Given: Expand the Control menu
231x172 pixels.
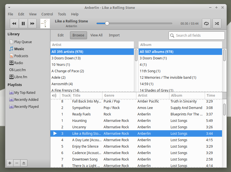Looking at the screenshot, I should 47,14.
